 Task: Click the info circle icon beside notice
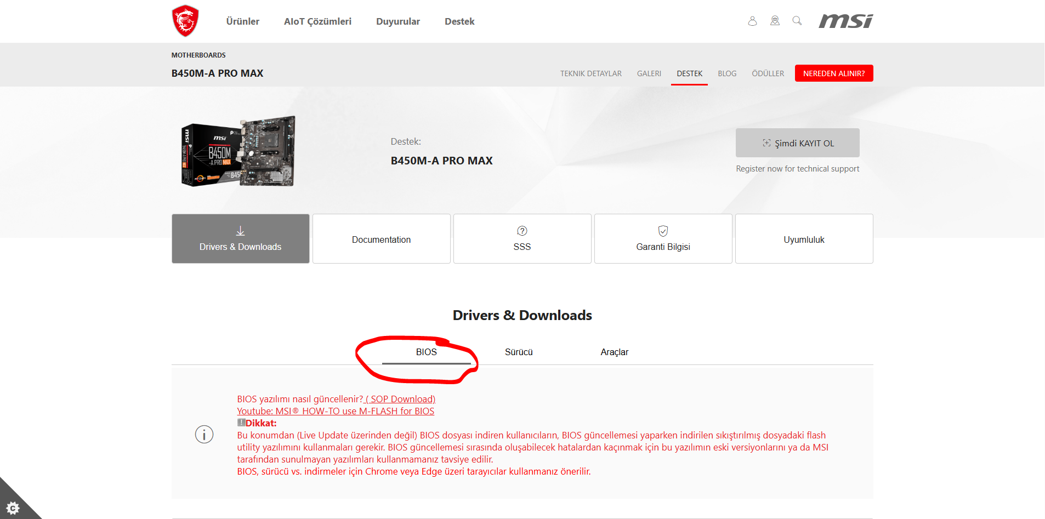click(x=204, y=435)
